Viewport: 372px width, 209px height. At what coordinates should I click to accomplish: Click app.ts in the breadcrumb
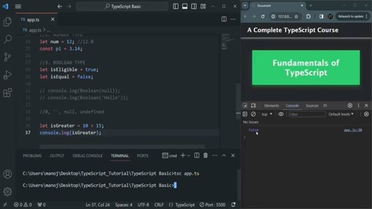coord(35,30)
